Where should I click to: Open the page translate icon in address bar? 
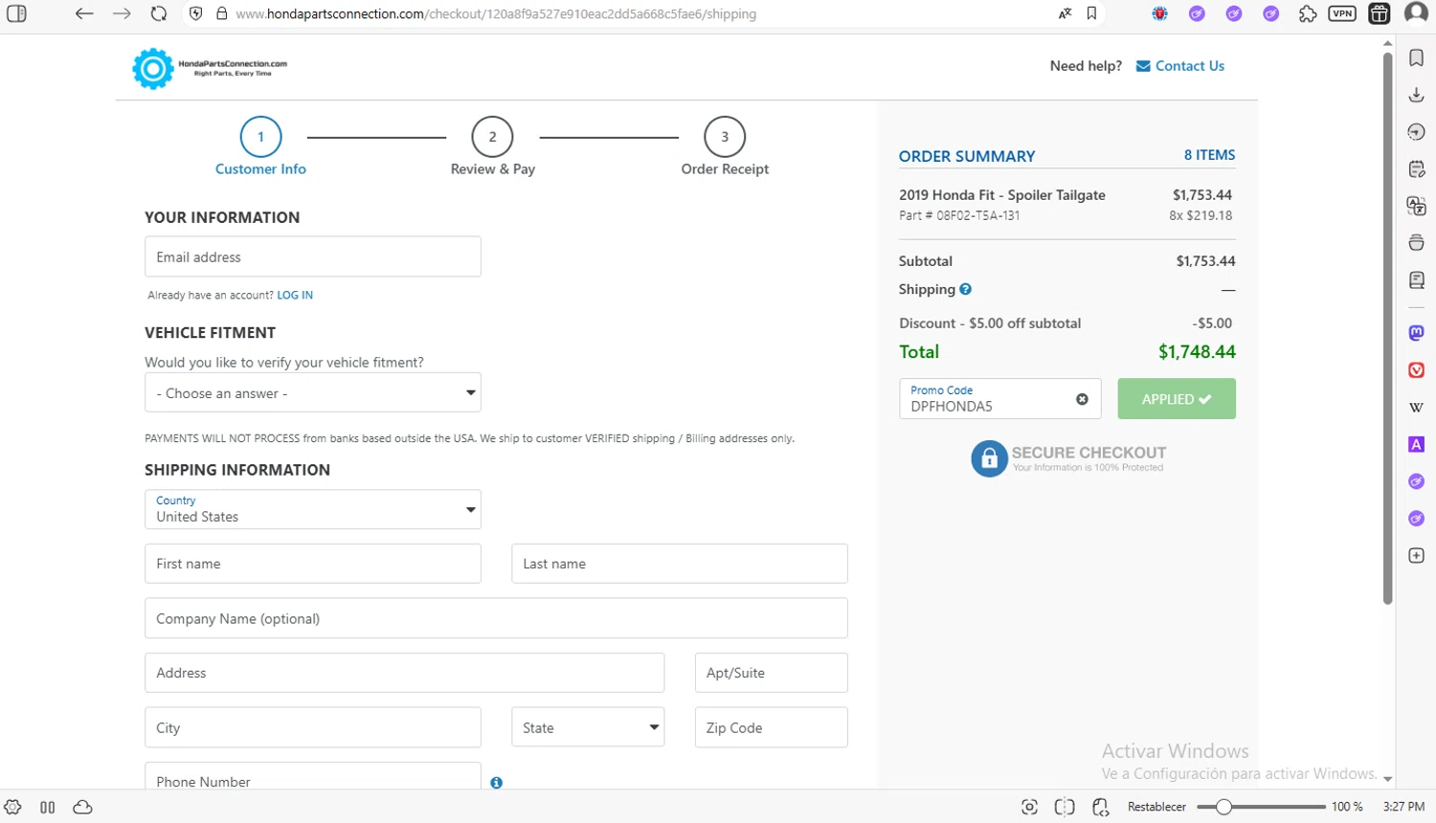pyautogui.click(x=1065, y=13)
